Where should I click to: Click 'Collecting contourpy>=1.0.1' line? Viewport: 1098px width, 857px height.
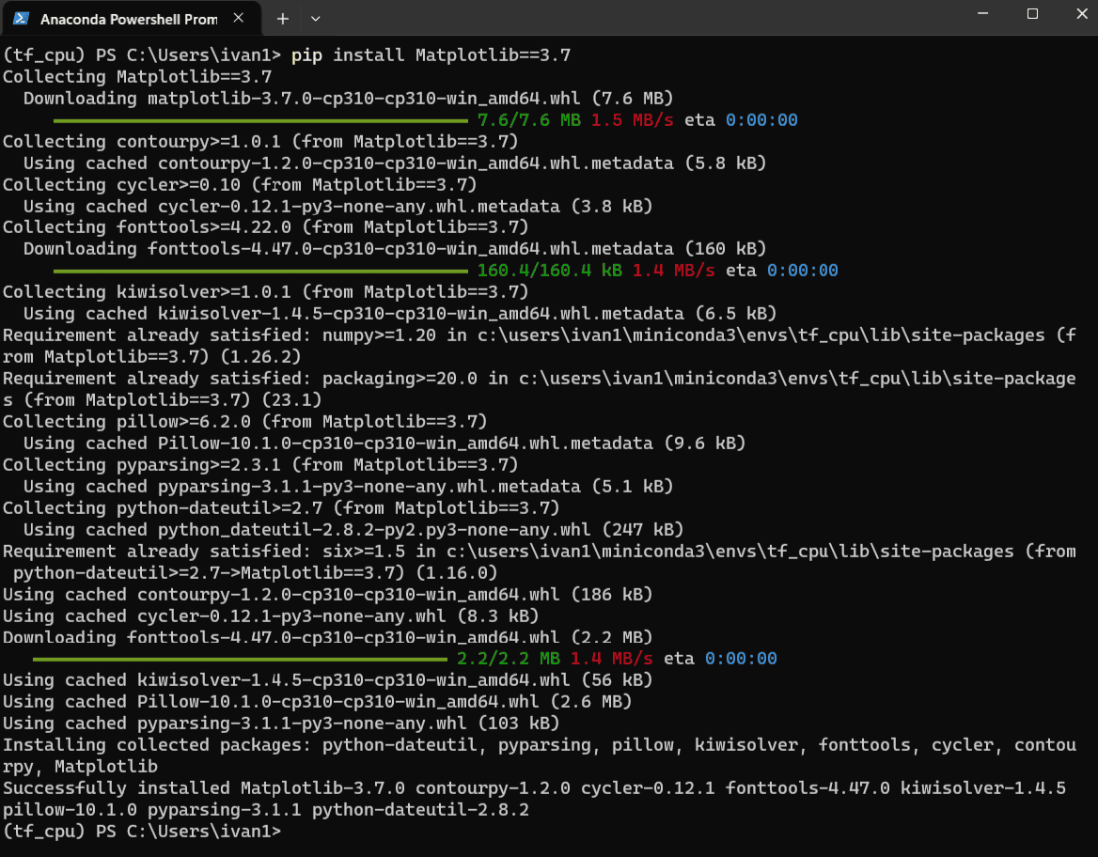pyautogui.click(x=260, y=142)
